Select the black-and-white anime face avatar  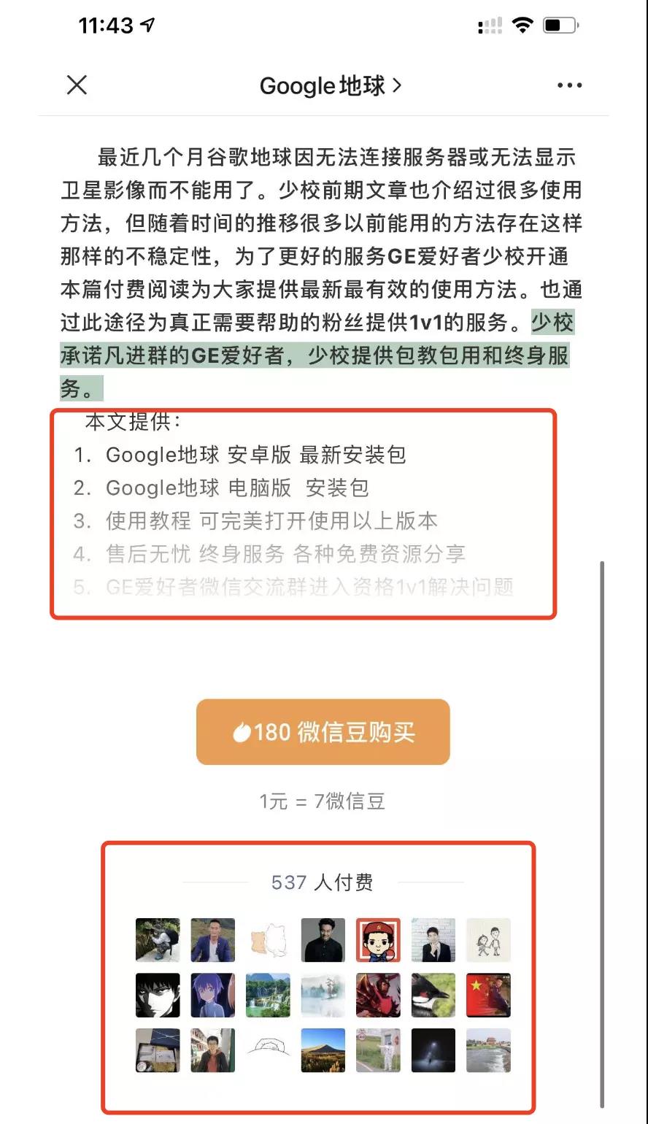[x=158, y=995]
